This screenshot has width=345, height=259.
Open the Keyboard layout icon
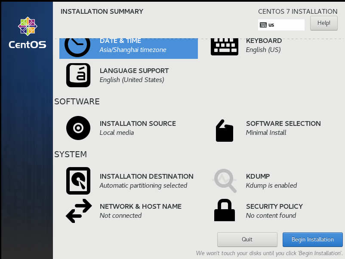[x=225, y=47]
